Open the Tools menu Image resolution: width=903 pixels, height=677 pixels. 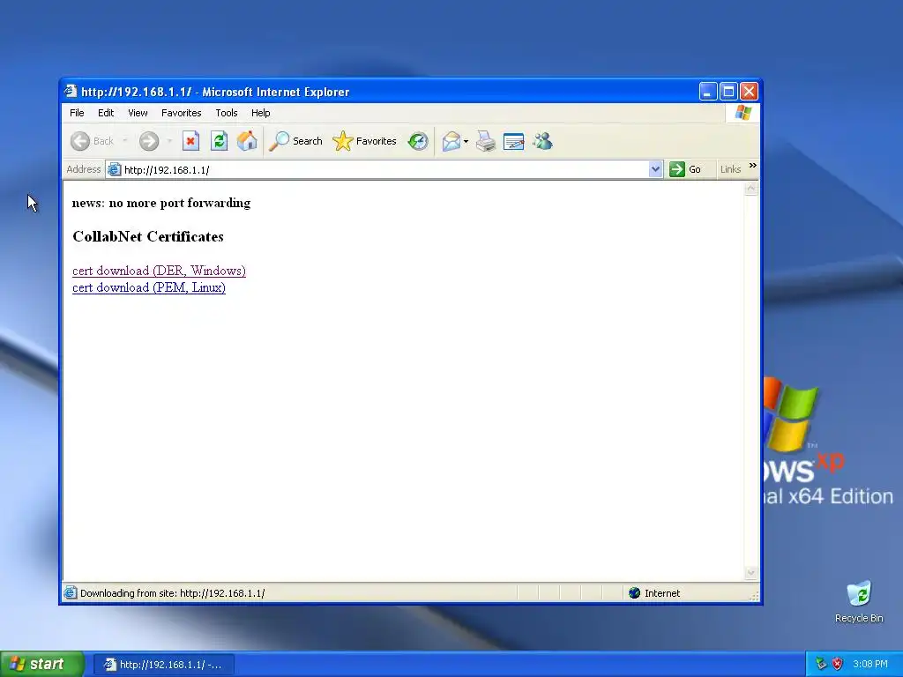point(227,113)
